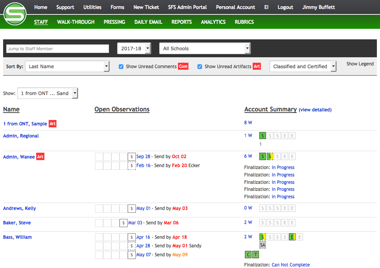The image size is (380, 268).
Task: Go to the WALK-THROUGH tab
Action: click(76, 22)
